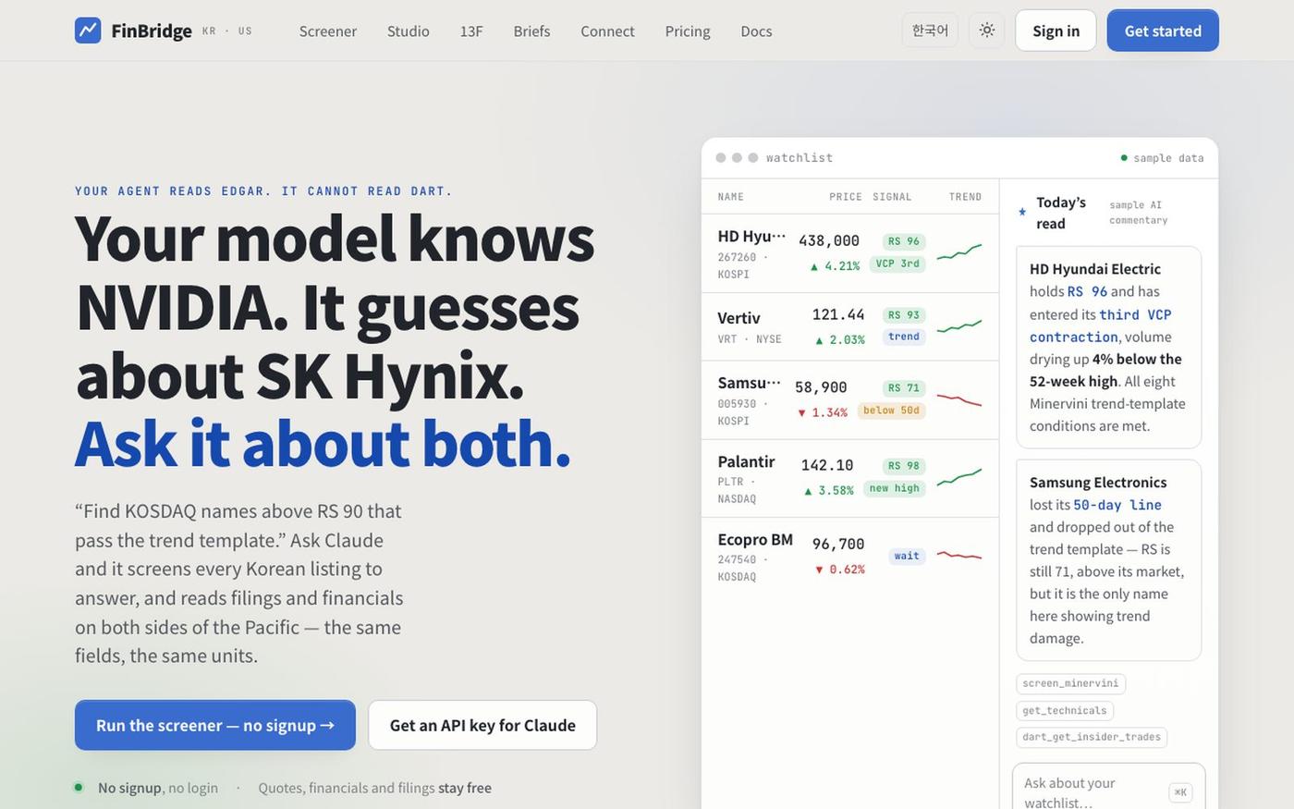Screen dimensions: 1294x809
Task: Click the Palantir trend sparkline
Action: (x=959, y=477)
